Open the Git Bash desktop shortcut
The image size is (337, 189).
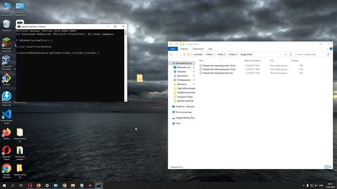6,80
